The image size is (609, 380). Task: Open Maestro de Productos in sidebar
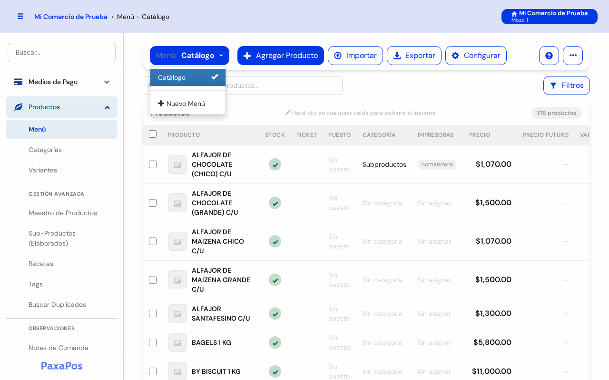pos(63,213)
